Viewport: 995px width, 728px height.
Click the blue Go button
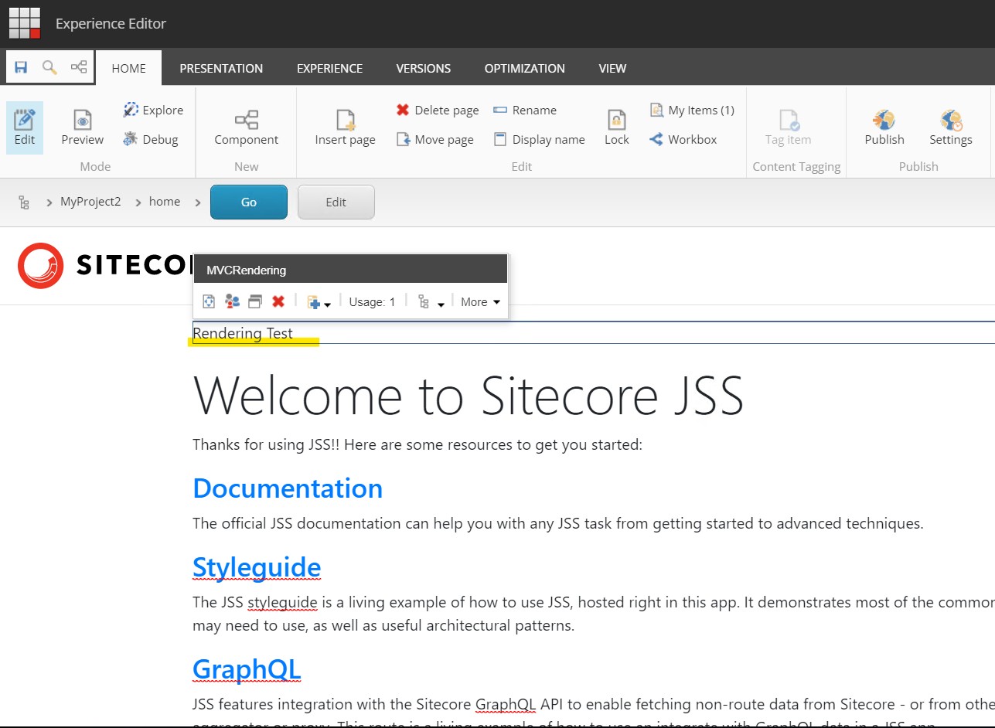coord(249,202)
